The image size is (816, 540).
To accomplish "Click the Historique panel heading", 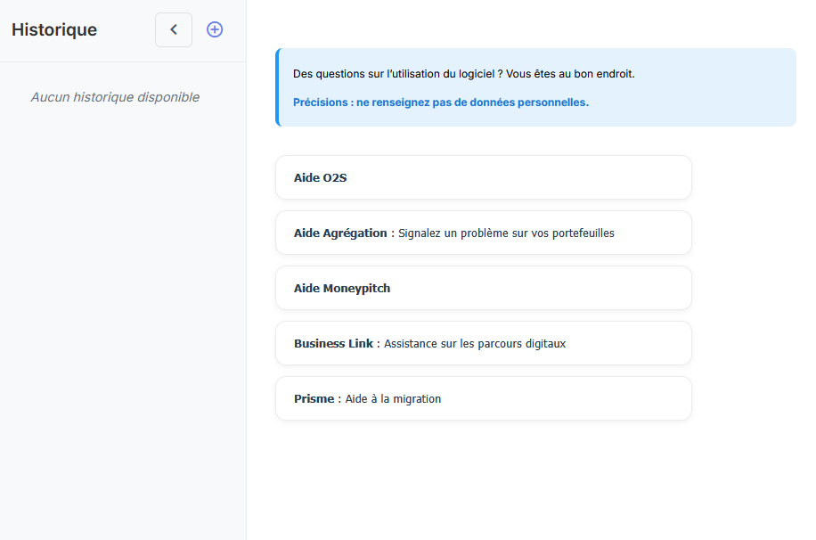I will [x=54, y=29].
